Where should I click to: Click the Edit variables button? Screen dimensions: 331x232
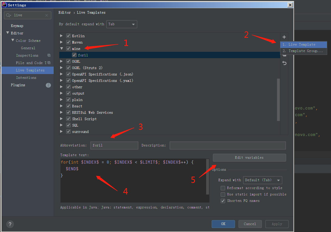(249, 157)
